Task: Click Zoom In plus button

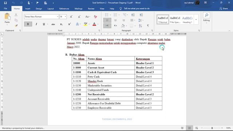Action: (x=222, y=128)
